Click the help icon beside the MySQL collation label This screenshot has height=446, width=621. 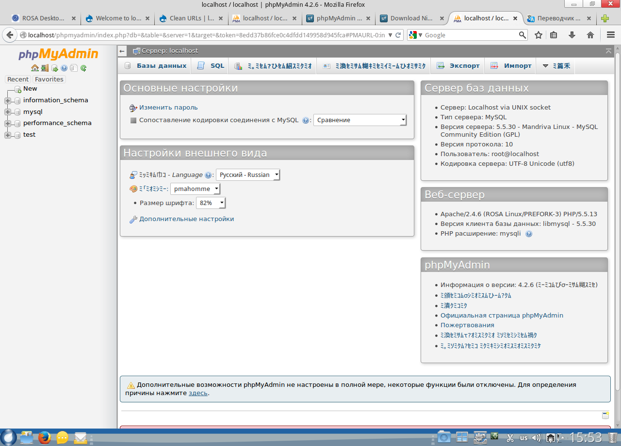coord(306,120)
